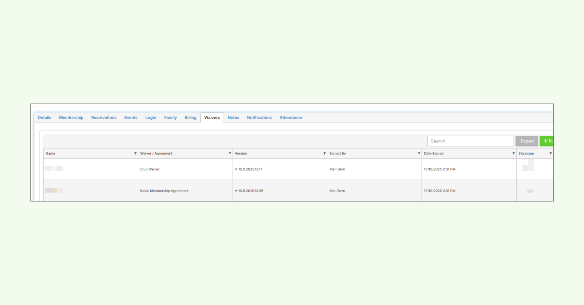The width and height of the screenshot is (584, 305).
Task: Select the Family tab
Action: (170, 117)
